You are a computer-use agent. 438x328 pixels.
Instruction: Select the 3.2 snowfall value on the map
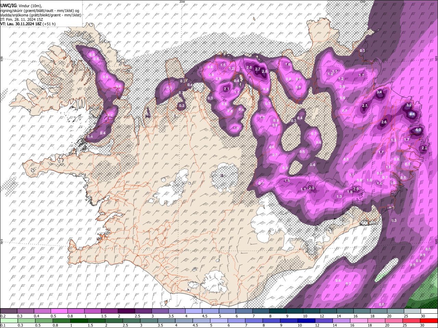409,105
